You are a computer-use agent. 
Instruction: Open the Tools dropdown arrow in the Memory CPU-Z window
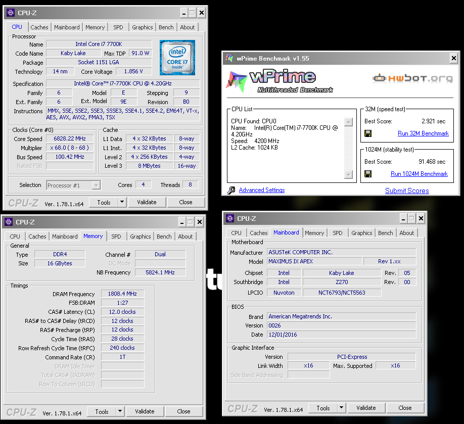[x=120, y=411]
